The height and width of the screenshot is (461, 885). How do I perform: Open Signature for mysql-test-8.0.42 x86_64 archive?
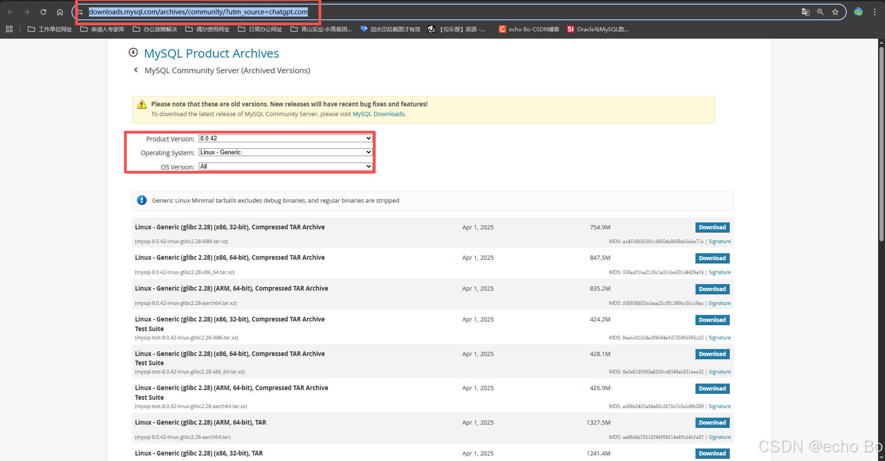(x=720, y=372)
